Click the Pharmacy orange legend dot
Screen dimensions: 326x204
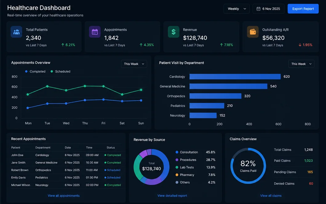[177, 175]
